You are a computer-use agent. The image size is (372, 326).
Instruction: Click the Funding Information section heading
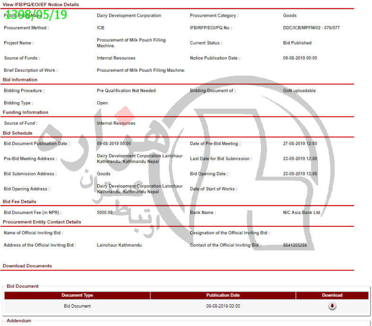coord(26,112)
